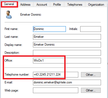Click the E-mail address field
Screen dimensions: 108x98
tap(67, 82)
